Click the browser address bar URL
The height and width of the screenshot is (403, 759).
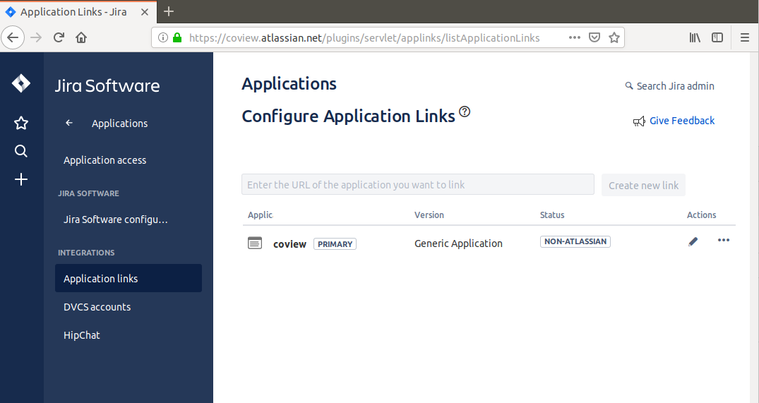(x=364, y=37)
